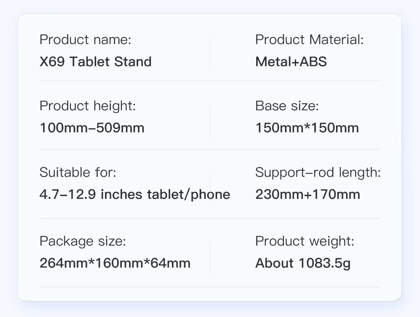Image resolution: width=420 pixels, height=317 pixels.
Task: Click the "Base size:" label
Action: click(287, 106)
